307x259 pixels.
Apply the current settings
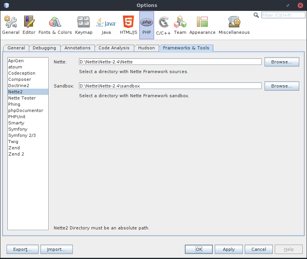(229, 249)
